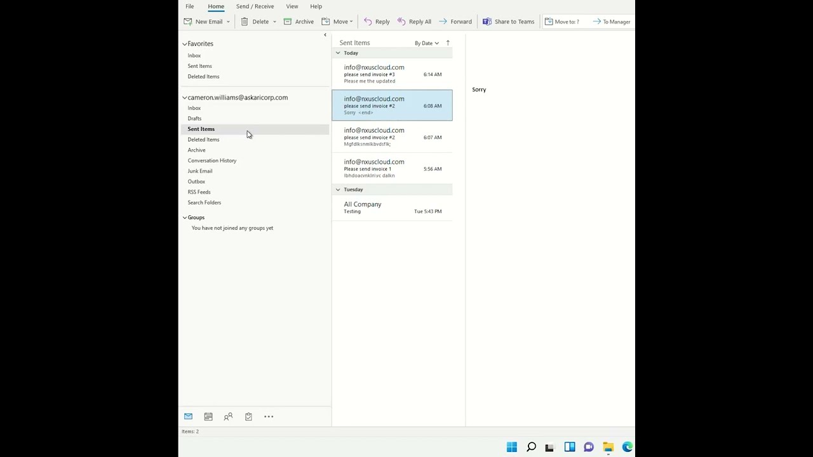
Task: Open Task View on the taskbar
Action: coord(549,447)
